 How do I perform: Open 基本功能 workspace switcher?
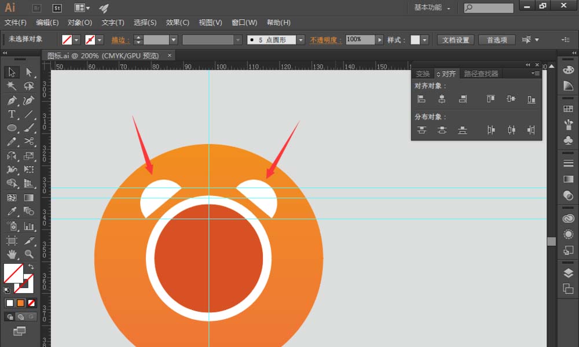[x=432, y=8]
